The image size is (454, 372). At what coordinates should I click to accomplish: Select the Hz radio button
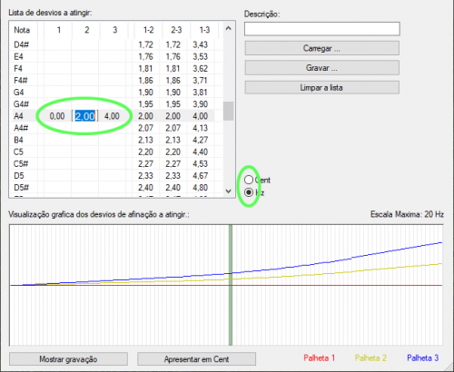(x=249, y=192)
